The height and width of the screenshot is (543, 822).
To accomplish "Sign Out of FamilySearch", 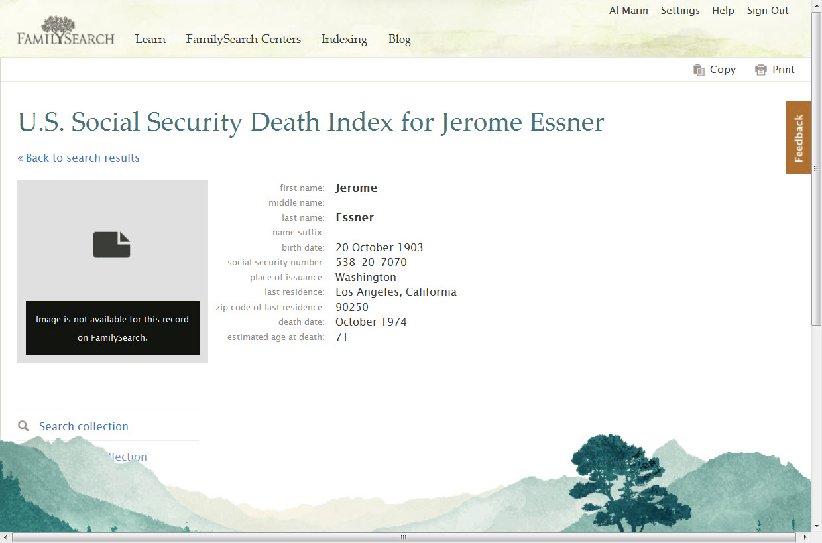I will 768,11.
